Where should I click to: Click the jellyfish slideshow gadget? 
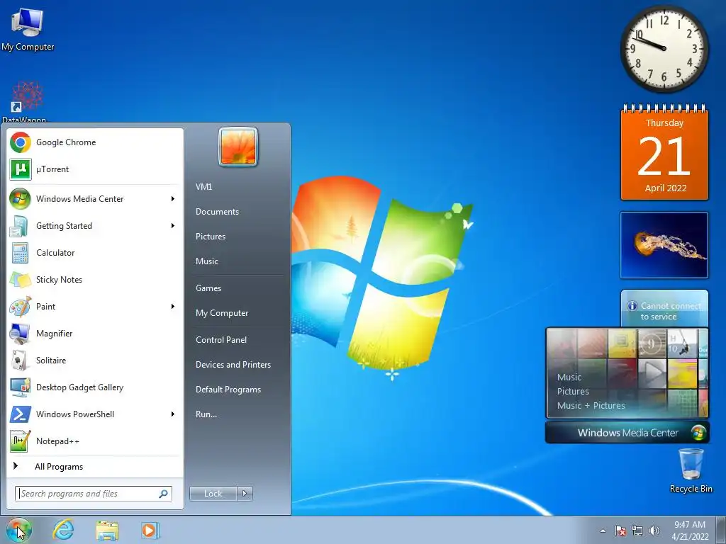click(x=664, y=245)
